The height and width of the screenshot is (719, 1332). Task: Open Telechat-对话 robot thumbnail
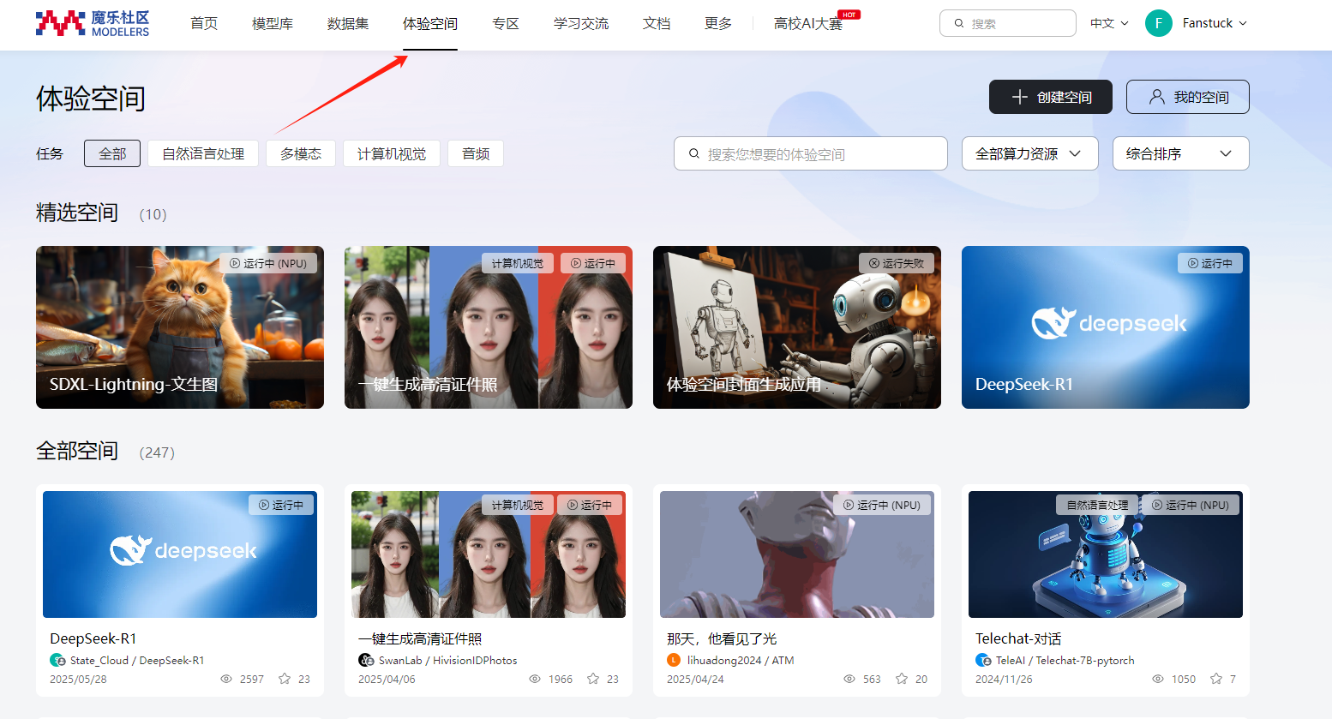(1106, 554)
